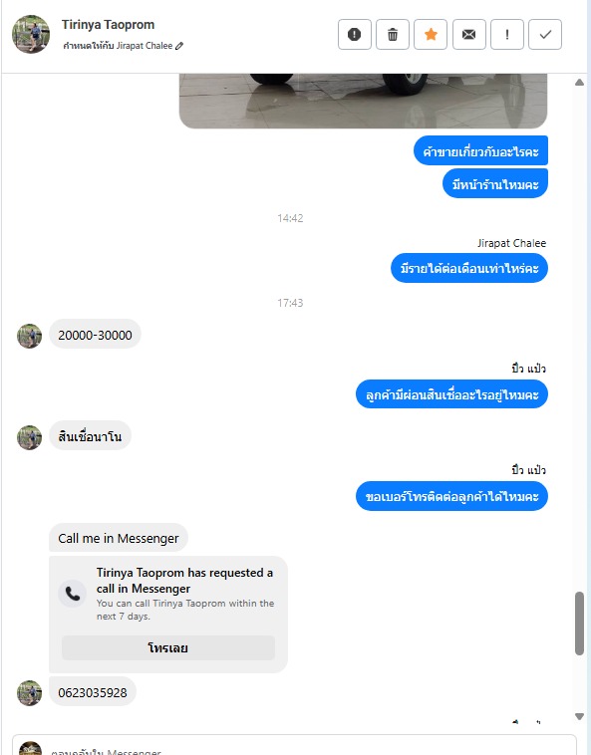
Task: Click the Tirinya Taoprom name in header
Action: (109, 25)
